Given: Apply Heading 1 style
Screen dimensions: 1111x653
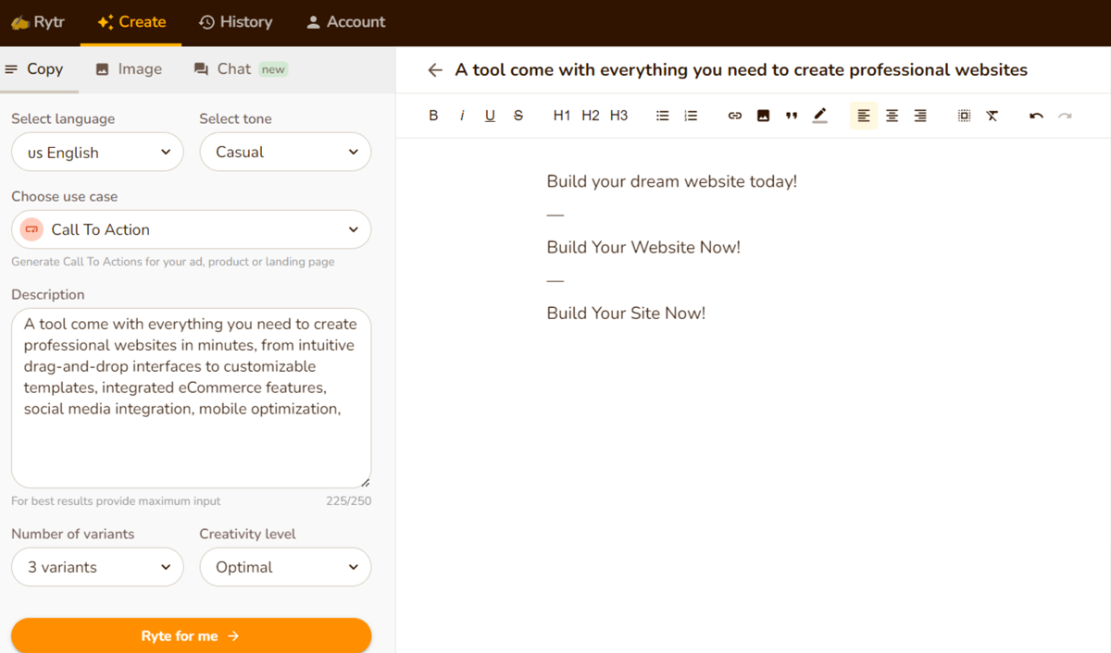Looking at the screenshot, I should pos(562,116).
